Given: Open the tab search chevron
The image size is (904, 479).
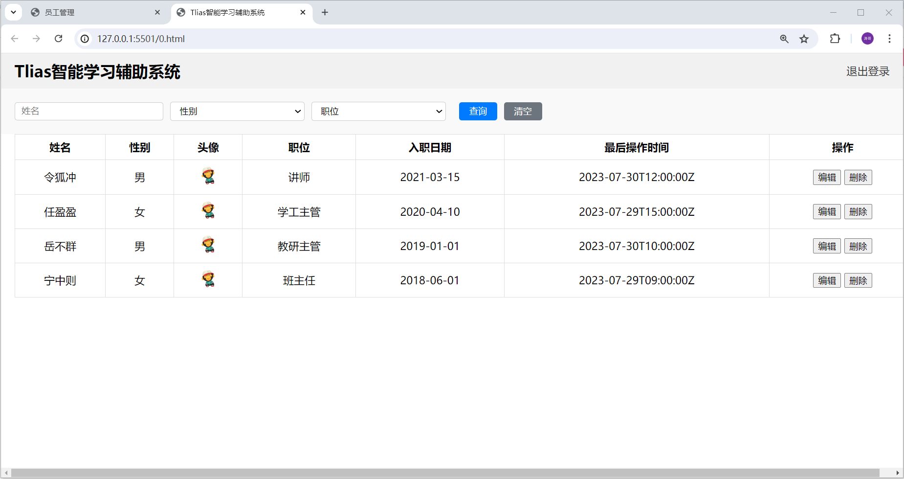Looking at the screenshot, I should (13, 12).
